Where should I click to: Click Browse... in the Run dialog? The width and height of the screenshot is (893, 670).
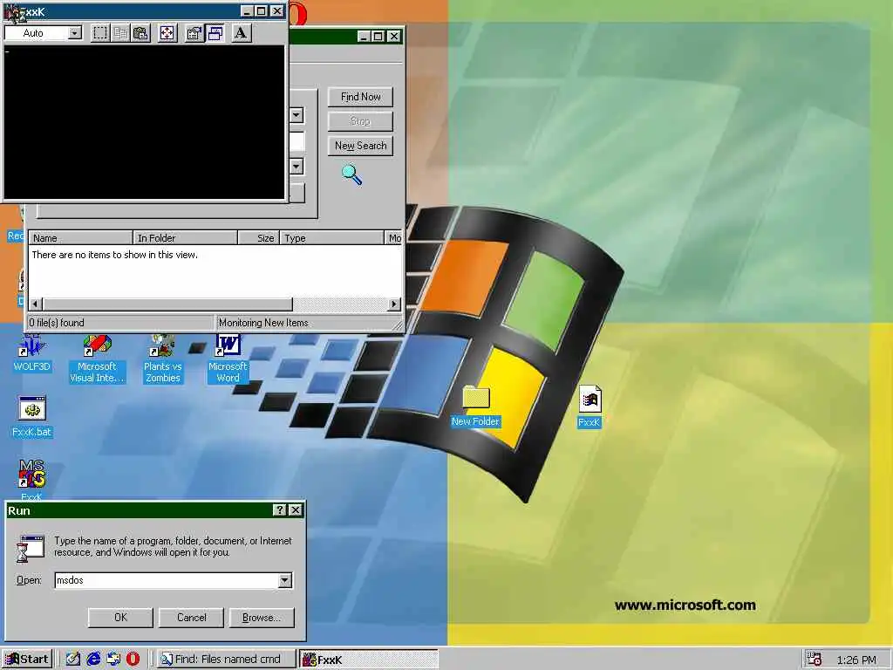262,618
